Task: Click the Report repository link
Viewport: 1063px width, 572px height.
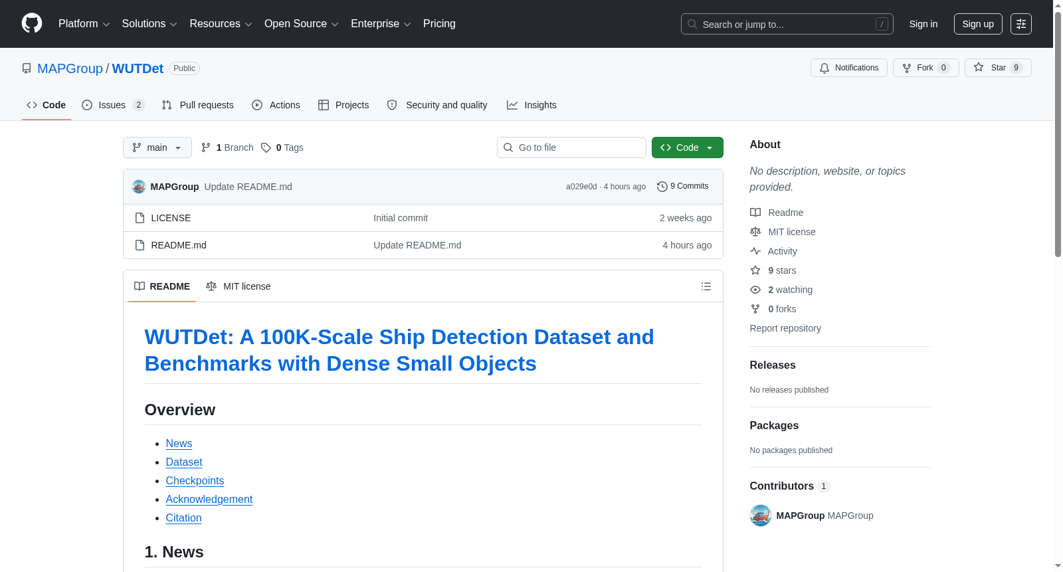Action: click(785, 328)
